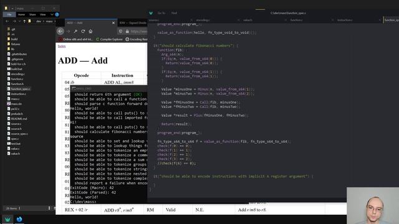Switch to the IDIV Signed Divide browser tab
Screen dimensions: 399x224
pyautogui.click(x=133, y=23)
